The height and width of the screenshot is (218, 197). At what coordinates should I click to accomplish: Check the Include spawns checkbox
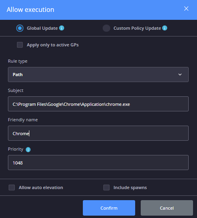tap(107, 187)
